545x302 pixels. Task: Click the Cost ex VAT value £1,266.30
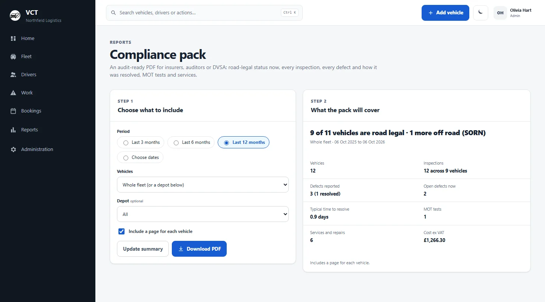(x=434, y=240)
